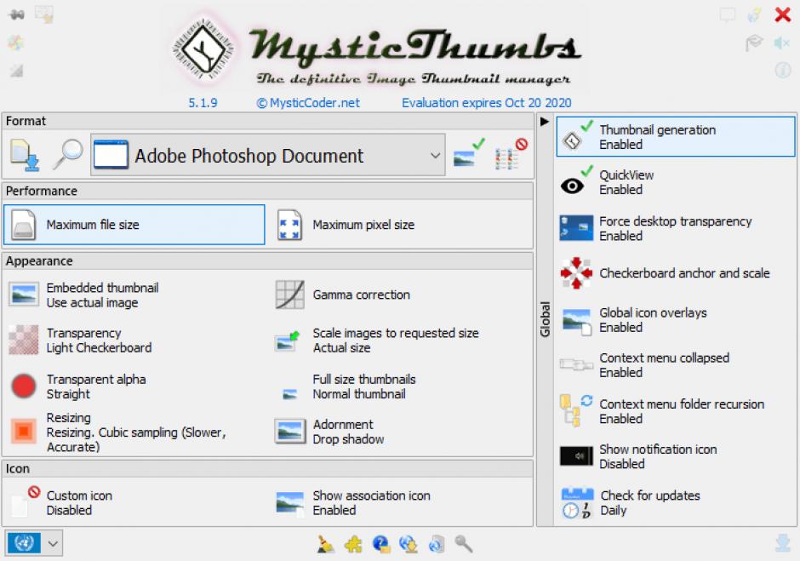Open the Adobe Photoshop Document format dropdown

268,155
